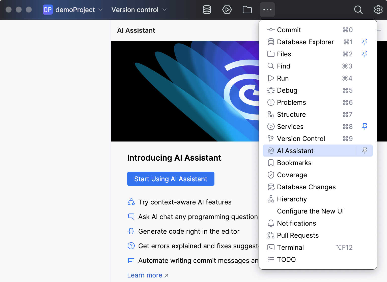Image resolution: width=387 pixels, height=282 pixels.
Task: Click 'Try context-aware AI features' text
Action: 185,202
